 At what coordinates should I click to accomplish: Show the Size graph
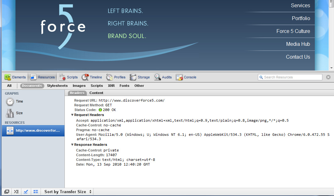point(14,113)
